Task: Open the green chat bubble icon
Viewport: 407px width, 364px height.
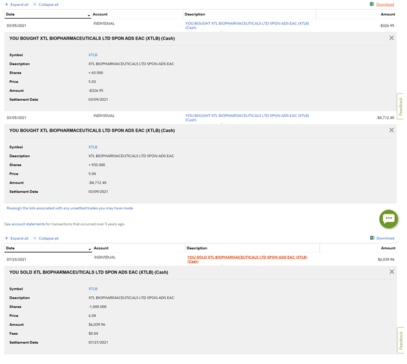Action: [388, 219]
